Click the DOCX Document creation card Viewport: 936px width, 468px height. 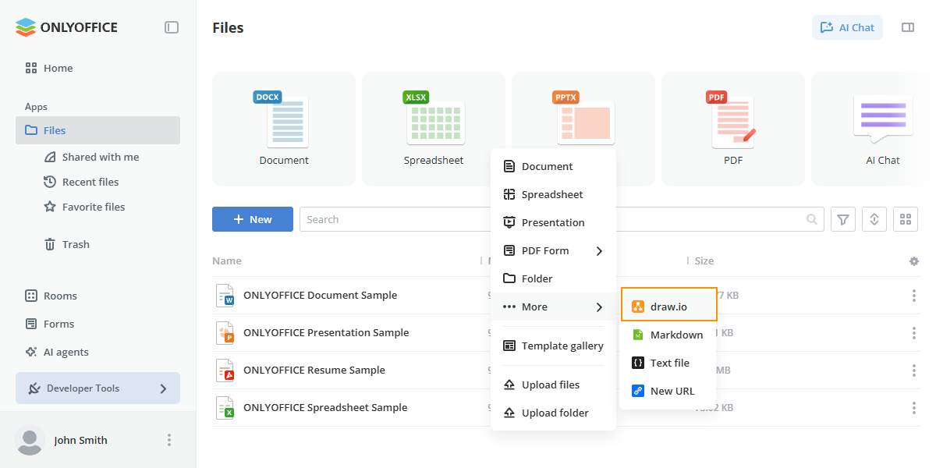[x=284, y=129]
